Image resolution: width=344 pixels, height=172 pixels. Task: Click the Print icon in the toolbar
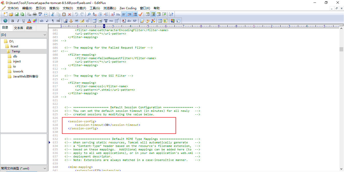(35, 14)
